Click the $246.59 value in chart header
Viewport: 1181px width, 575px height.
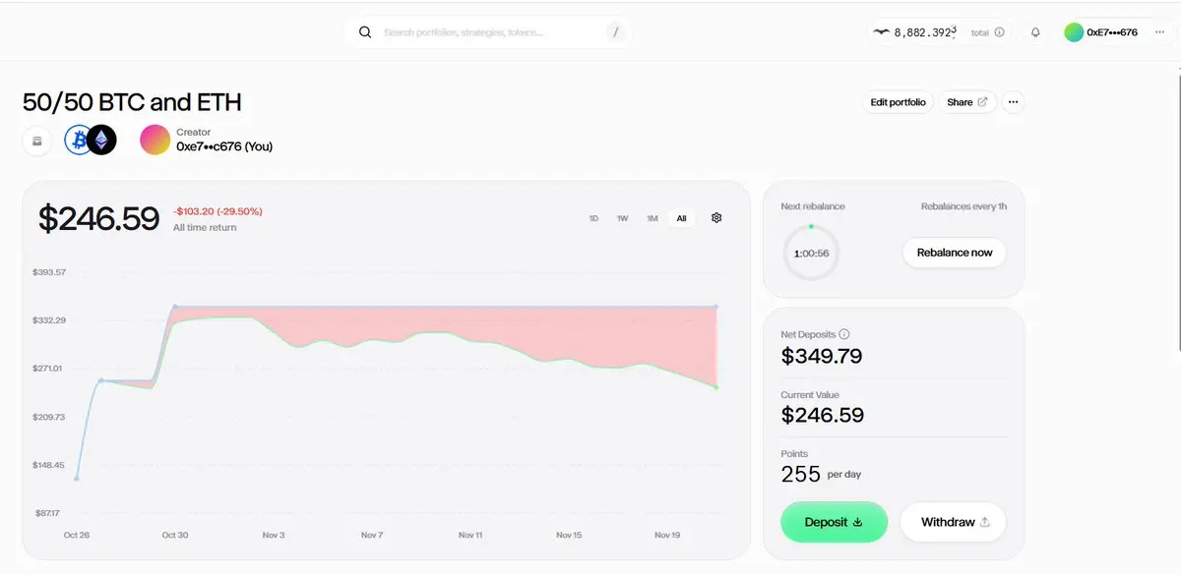98,218
